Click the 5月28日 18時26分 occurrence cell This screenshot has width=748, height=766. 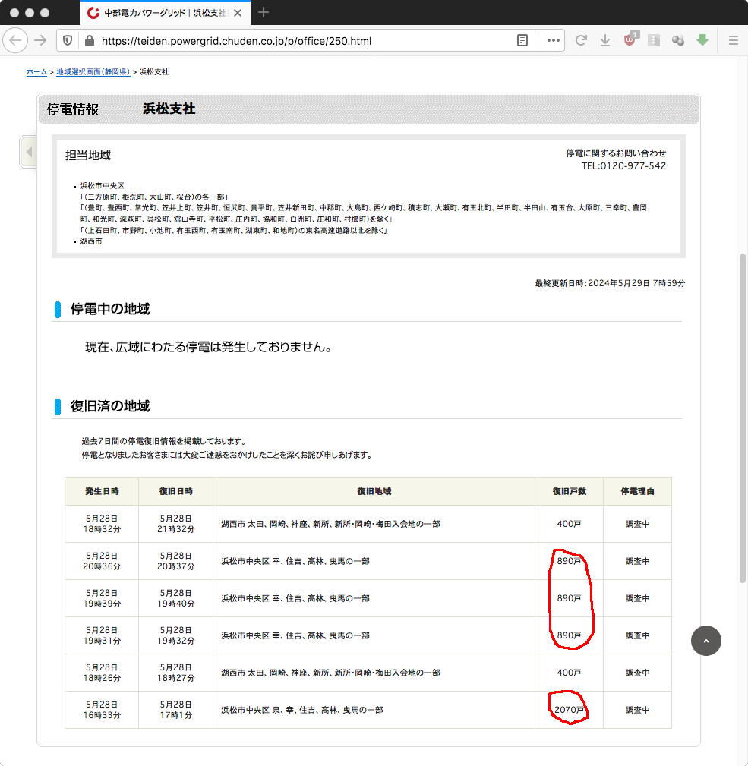(102, 672)
